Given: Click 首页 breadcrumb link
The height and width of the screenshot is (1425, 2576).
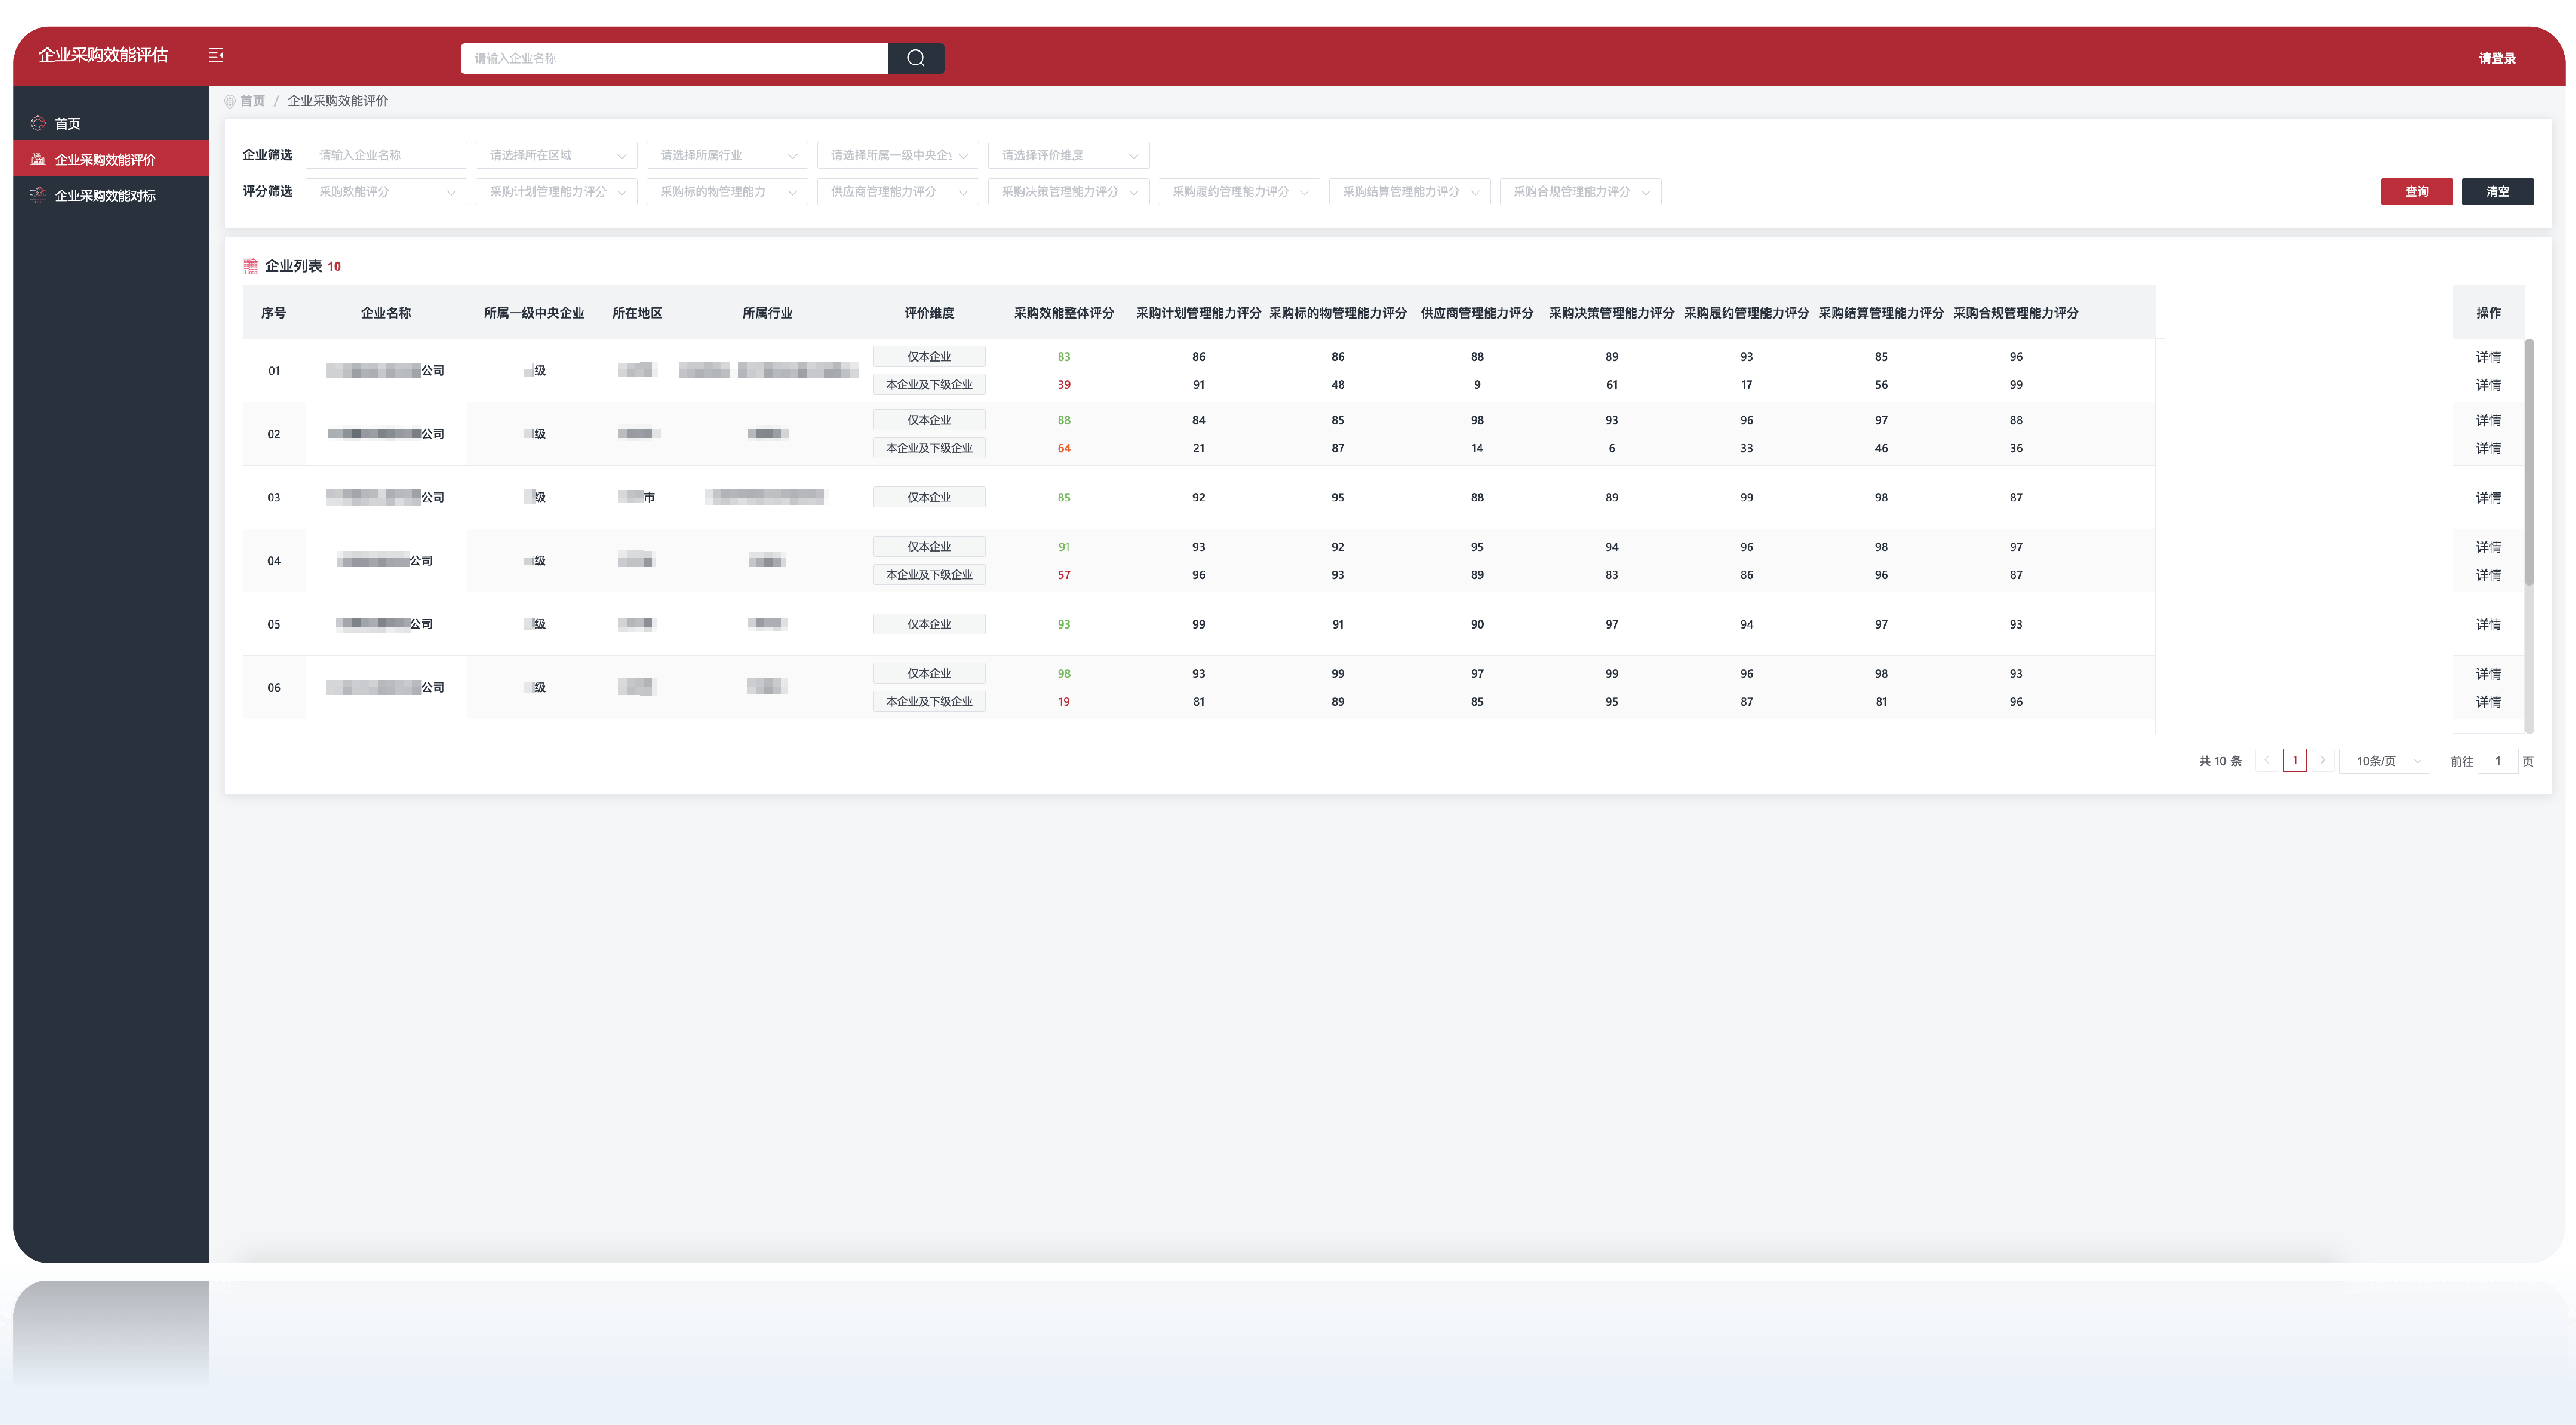Looking at the screenshot, I should coord(252,101).
